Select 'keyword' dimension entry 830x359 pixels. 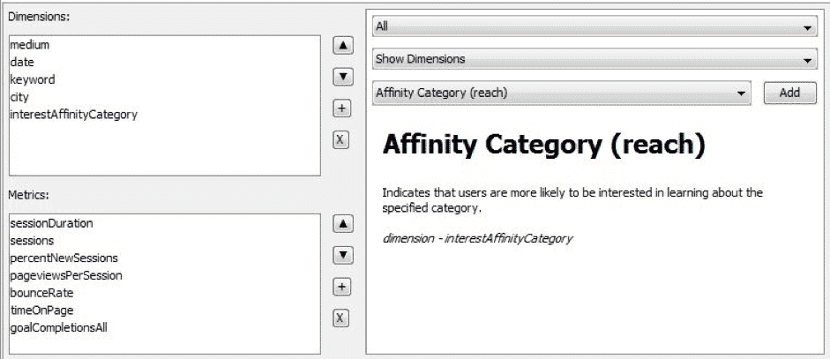coord(33,79)
